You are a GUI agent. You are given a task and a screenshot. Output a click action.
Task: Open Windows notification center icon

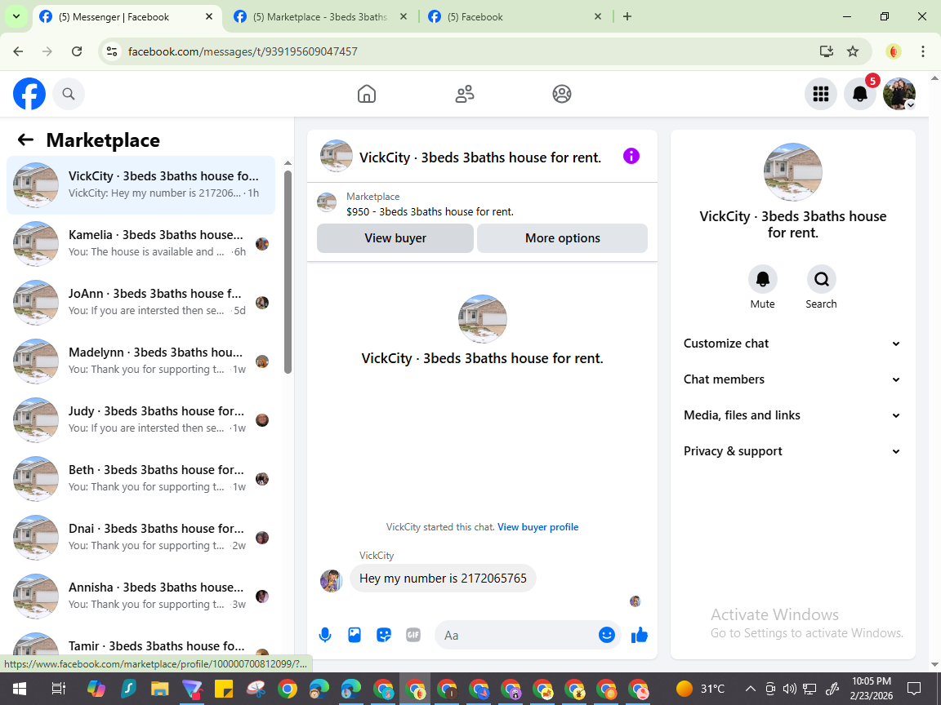914,689
